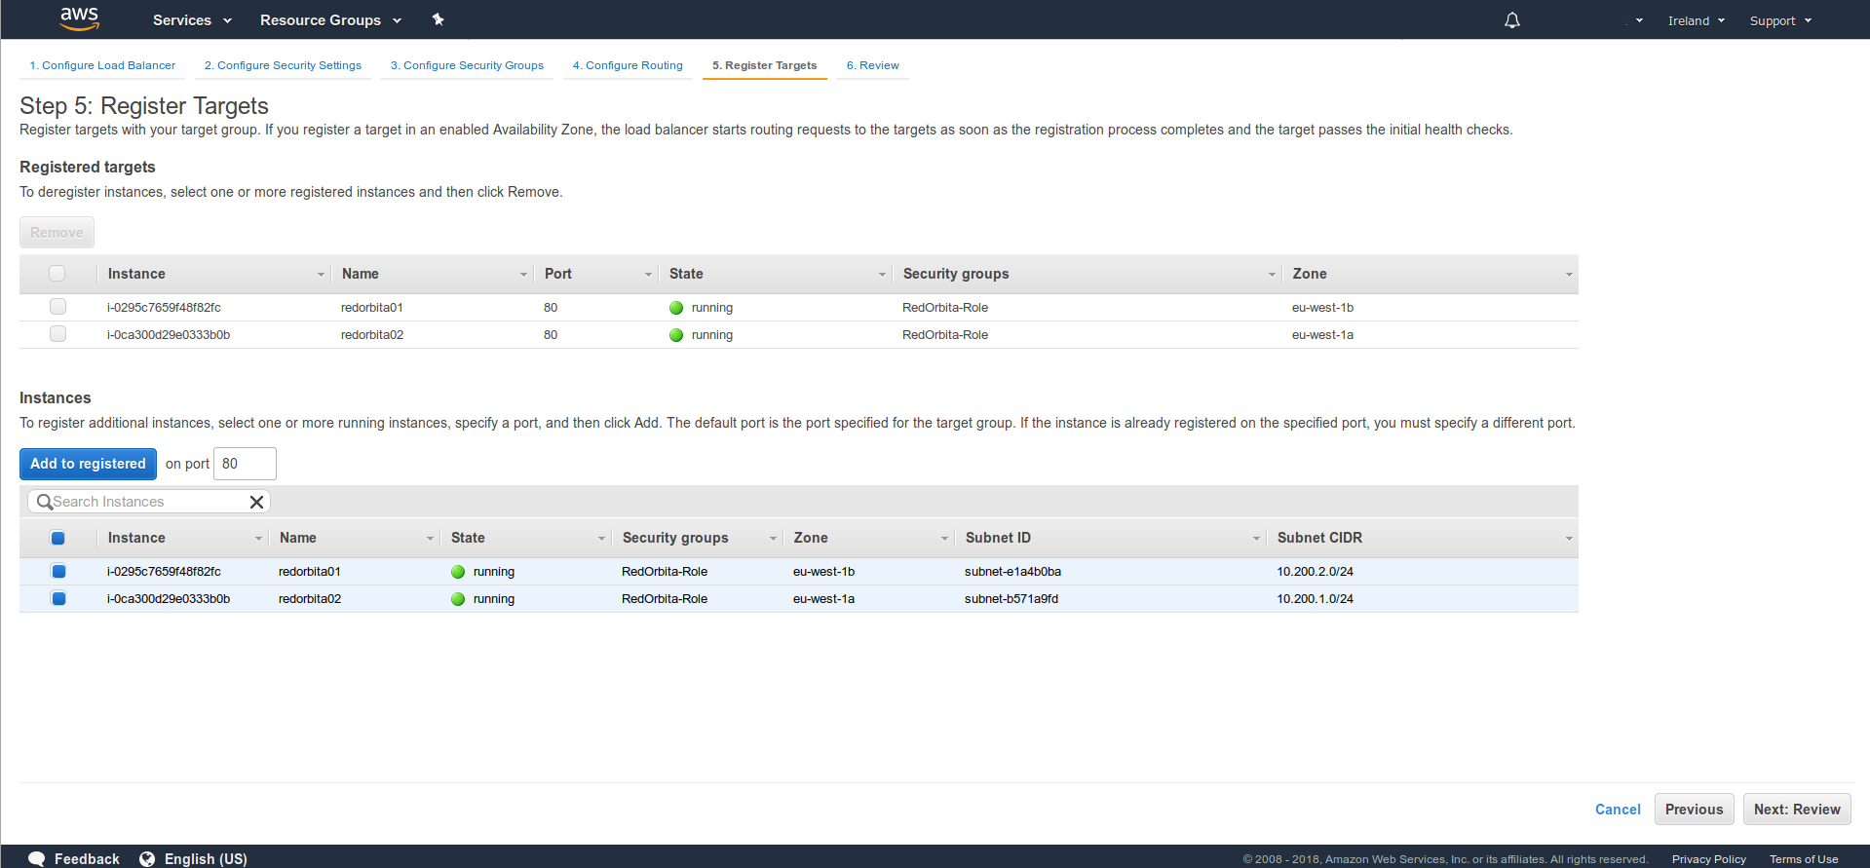The height and width of the screenshot is (868, 1870).
Task: Click the port number input field
Action: pyautogui.click(x=245, y=464)
